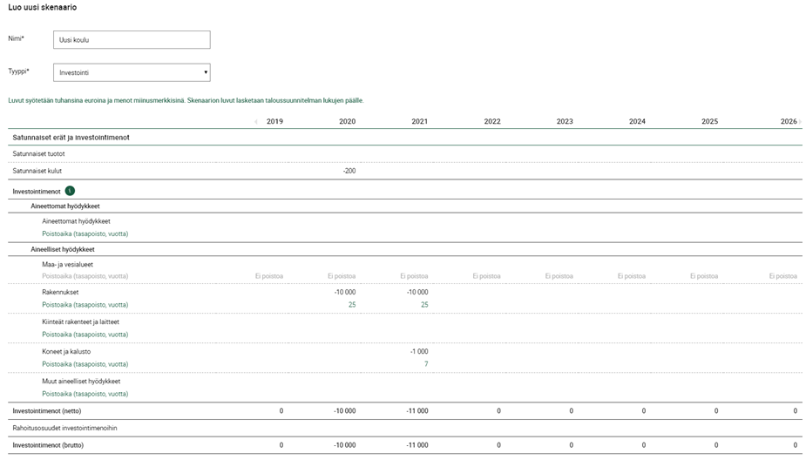Open the Tyyppi dropdown showing Investointi
This screenshot has width=806, height=460.
point(132,72)
